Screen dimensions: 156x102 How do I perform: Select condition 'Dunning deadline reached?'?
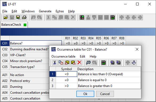click(29, 49)
